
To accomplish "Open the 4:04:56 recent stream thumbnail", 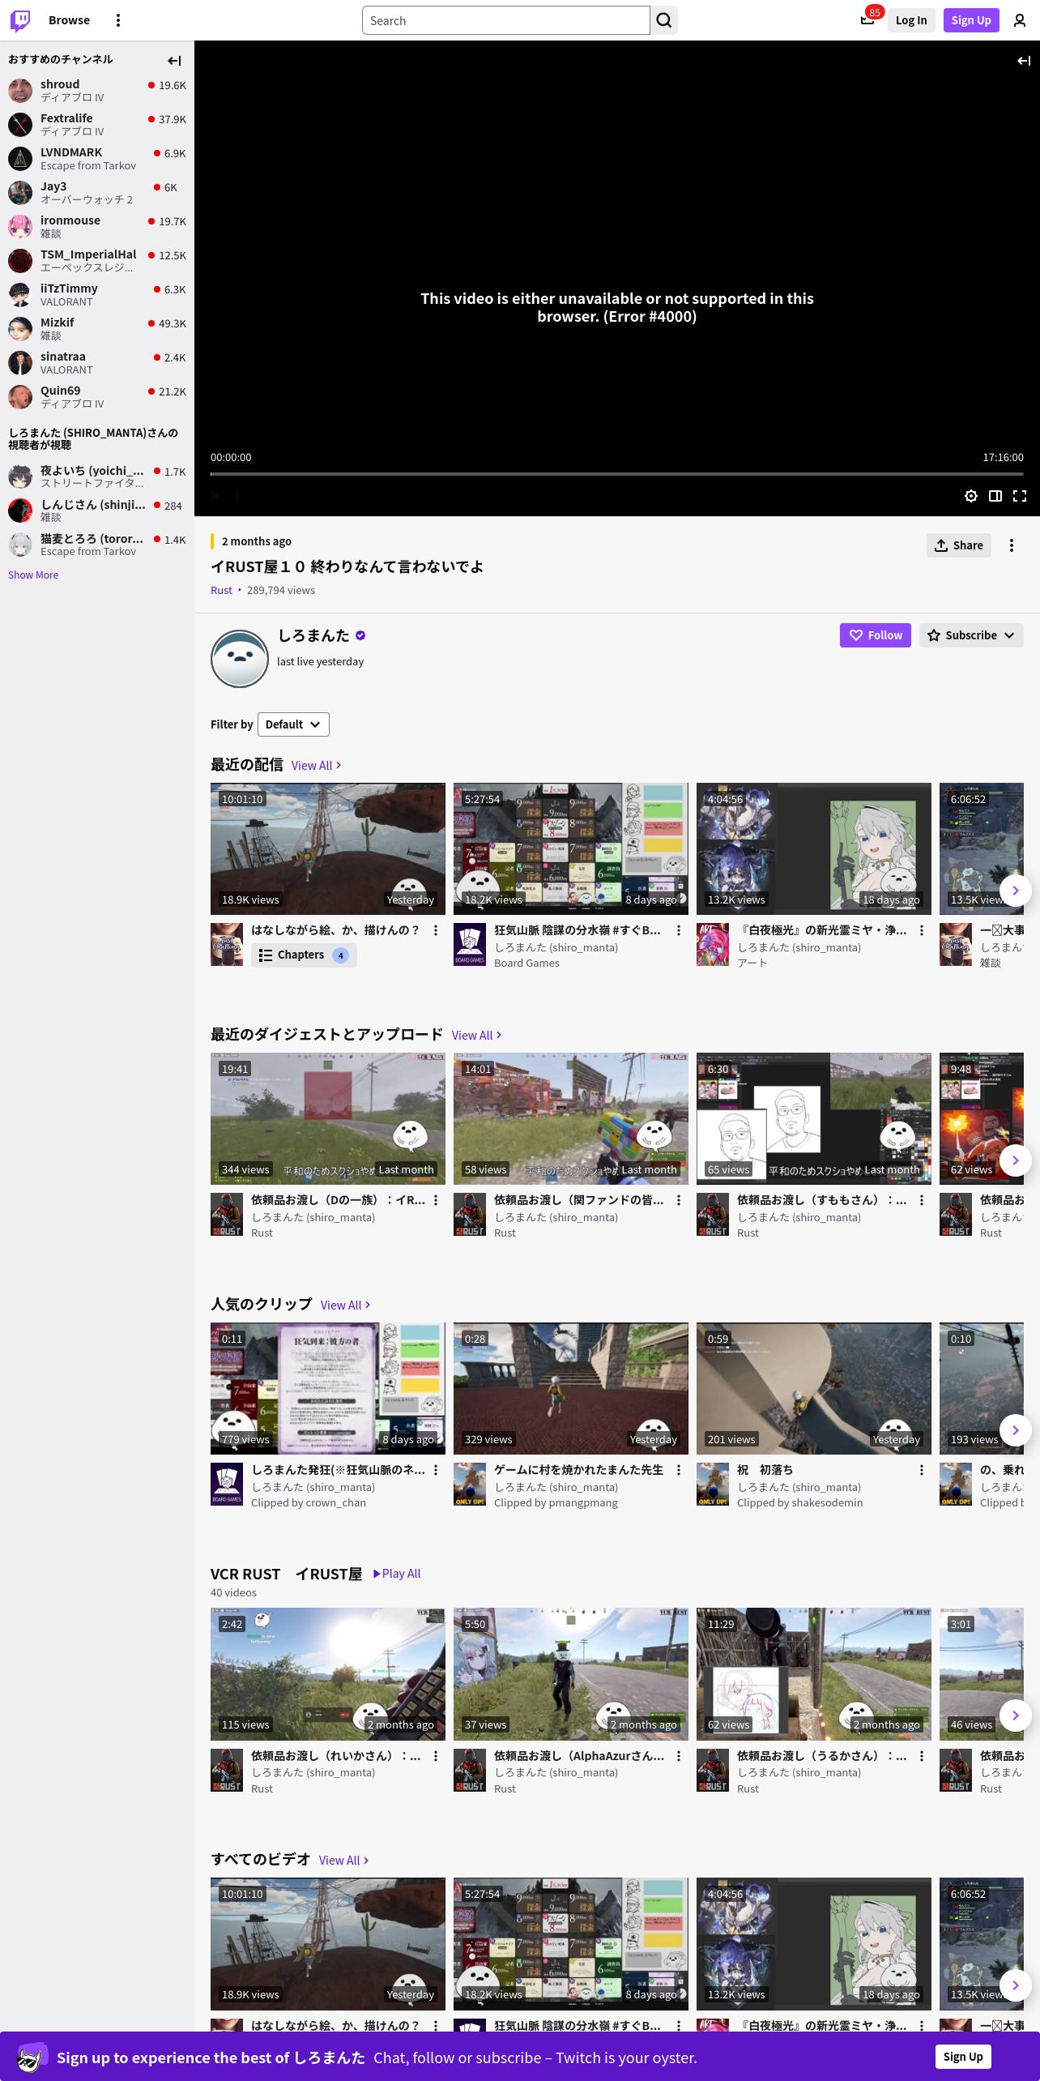I will [814, 848].
